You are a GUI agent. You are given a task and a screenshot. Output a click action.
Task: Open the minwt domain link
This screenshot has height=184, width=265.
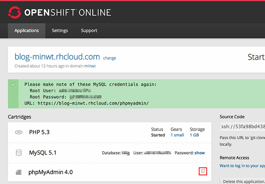coord(90,66)
